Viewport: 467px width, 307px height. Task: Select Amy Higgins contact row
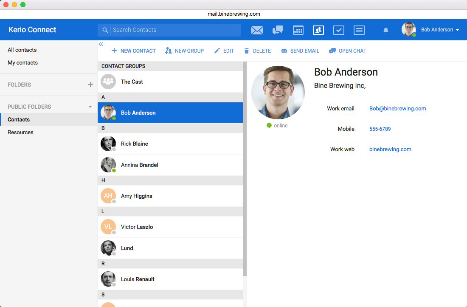point(170,196)
